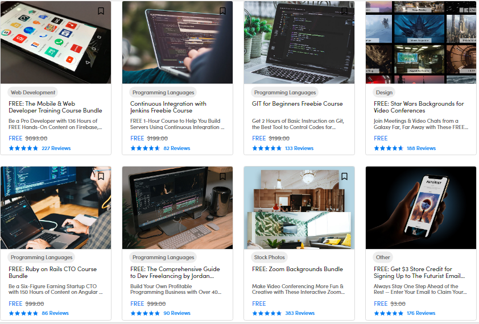The image size is (479, 324).
Task: Open the 90 Reviews link
Action: point(177,313)
